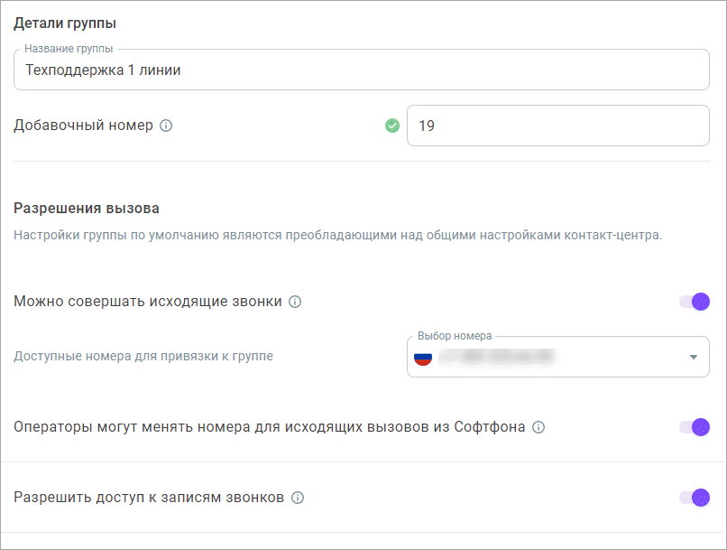727x550 pixels.
Task: Toggle Можно совершать исходящие звонки switch
Action: click(x=695, y=302)
